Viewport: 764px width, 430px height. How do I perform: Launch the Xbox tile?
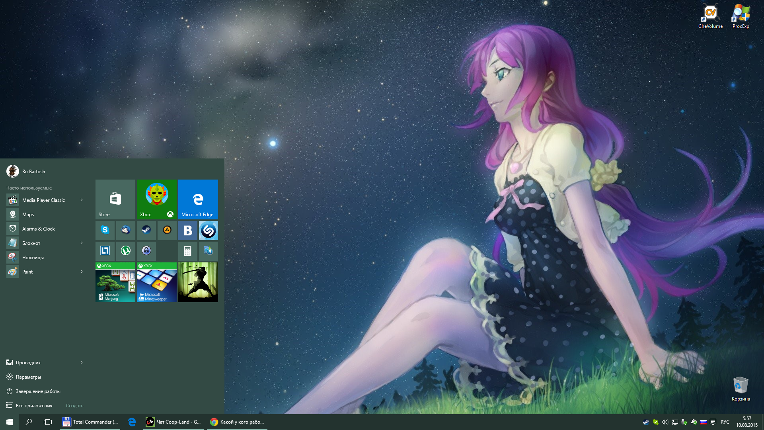[x=156, y=199]
